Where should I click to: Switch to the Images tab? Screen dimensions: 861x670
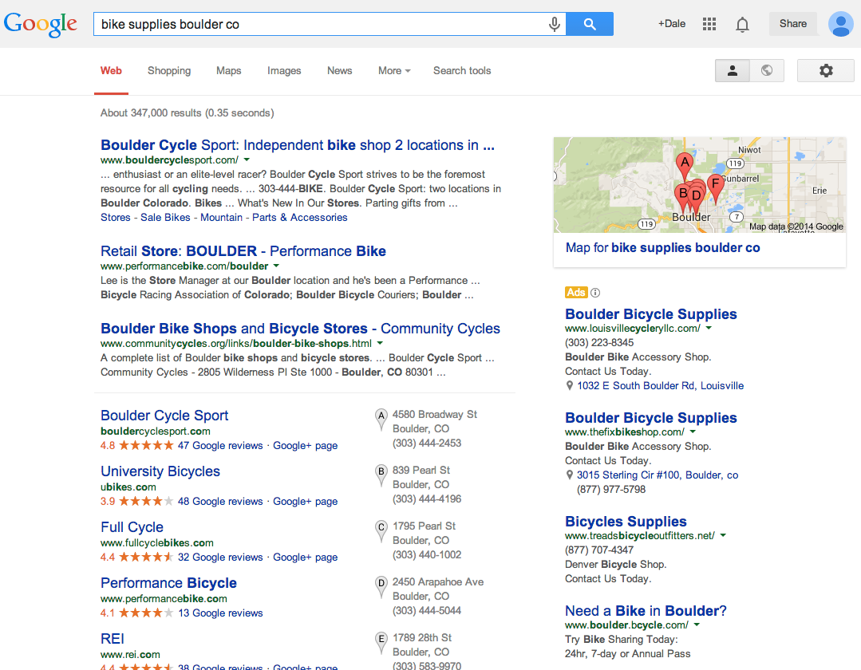click(284, 71)
